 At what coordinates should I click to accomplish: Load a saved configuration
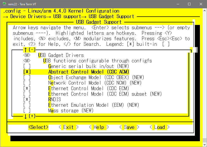[159, 127]
